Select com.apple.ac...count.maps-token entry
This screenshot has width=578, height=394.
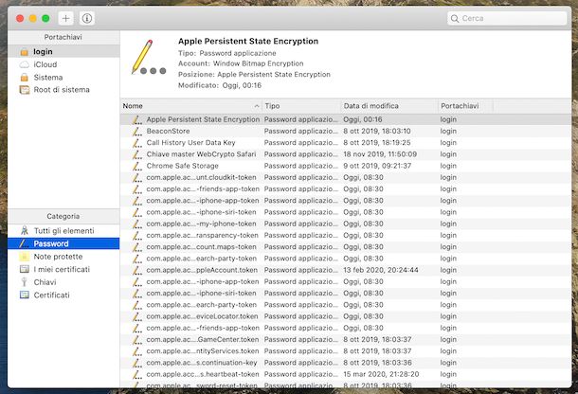(346, 247)
